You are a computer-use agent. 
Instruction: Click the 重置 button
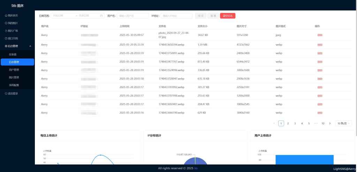click(x=213, y=16)
